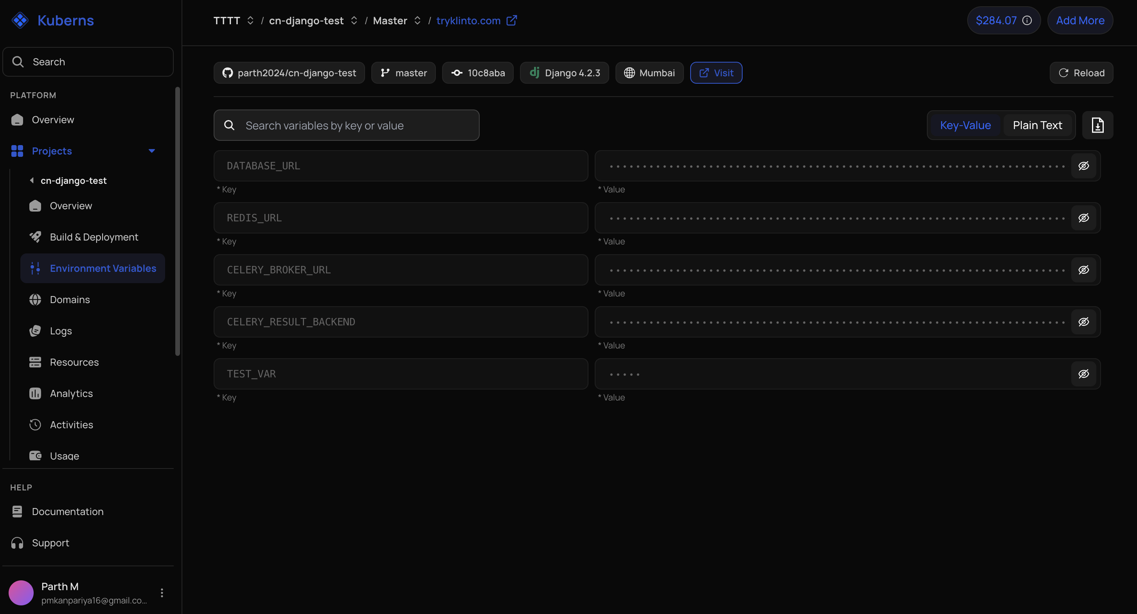Image resolution: width=1137 pixels, height=614 pixels.
Task: Click the CELERY_BROKER_URL key field
Action: coord(401,270)
